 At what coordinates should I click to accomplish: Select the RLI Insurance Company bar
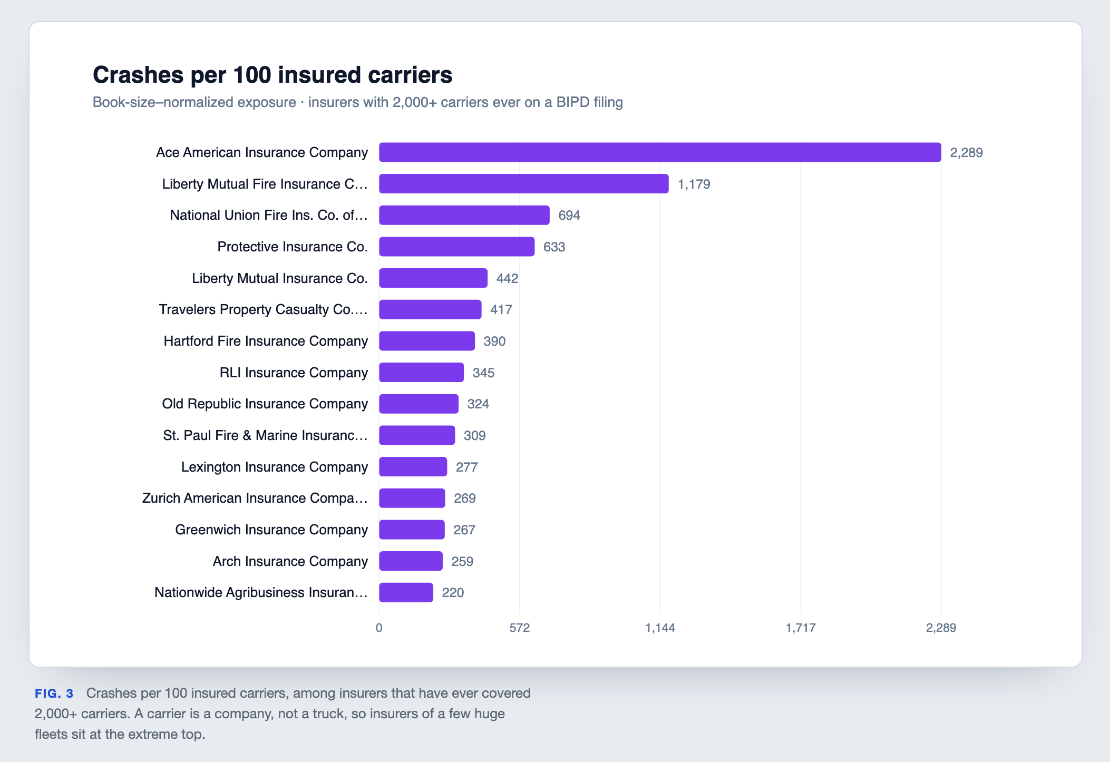(x=422, y=373)
